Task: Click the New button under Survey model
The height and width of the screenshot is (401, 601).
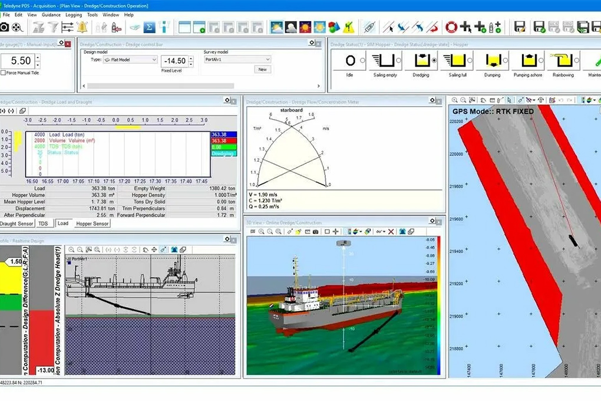Action: tap(262, 70)
